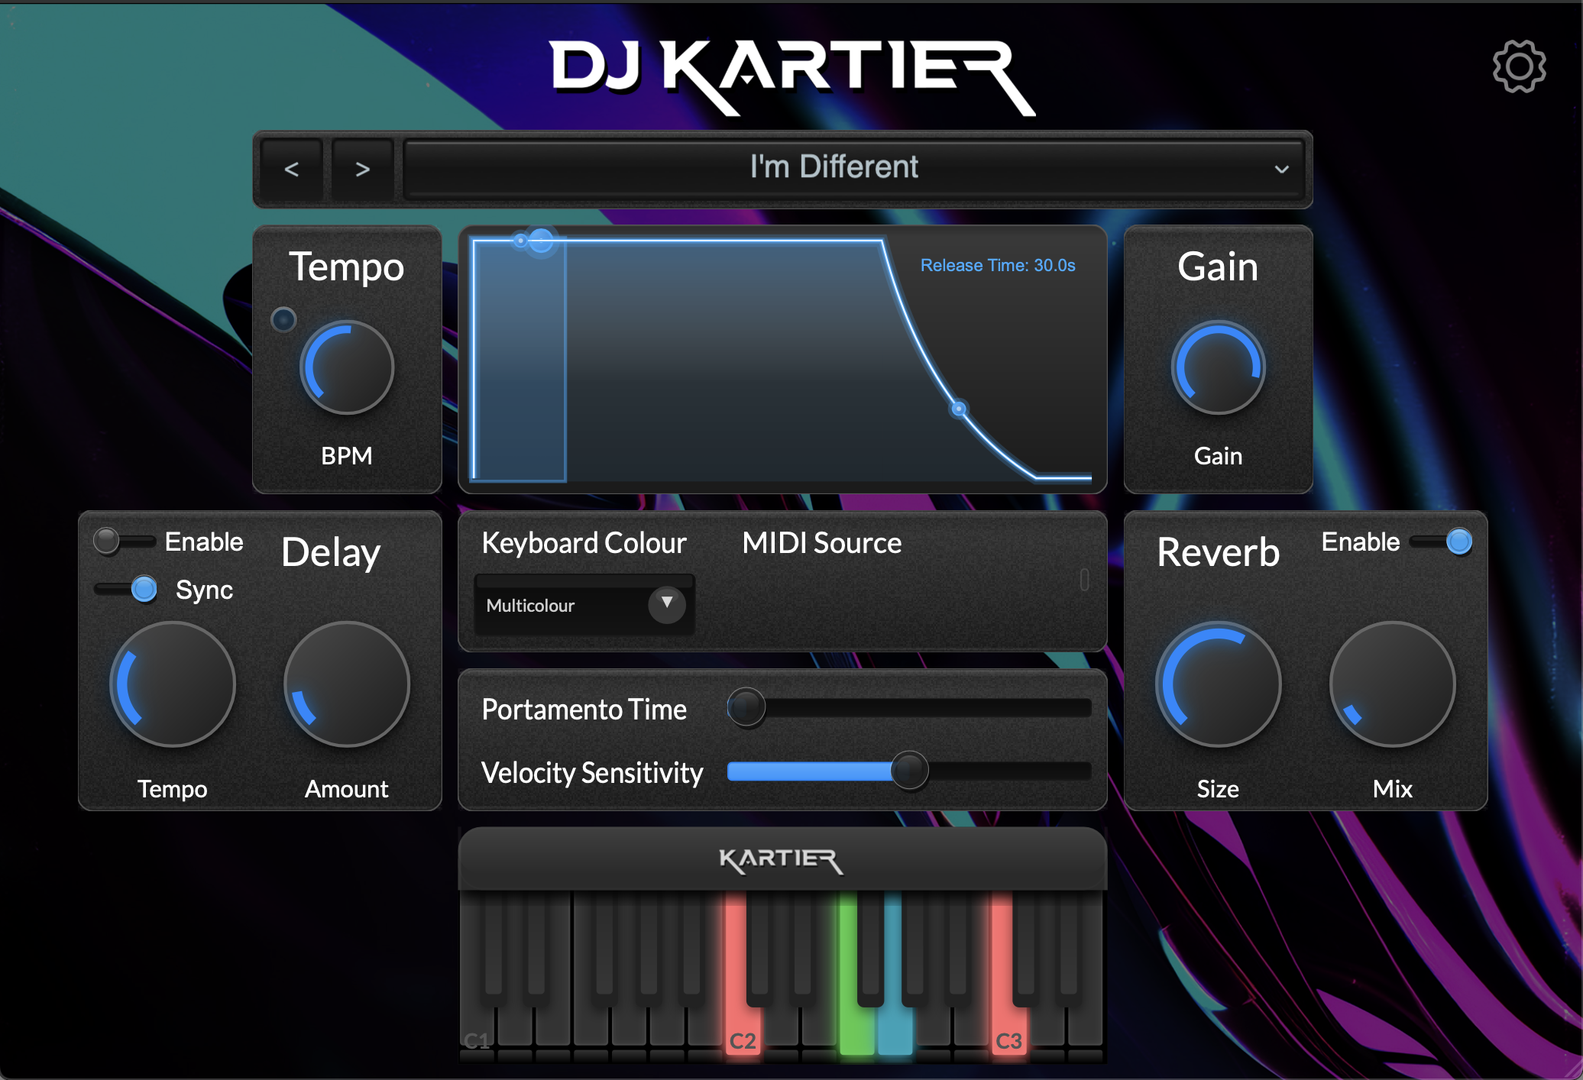The image size is (1583, 1080).
Task: Click the previous preset arrow button
Action: [291, 169]
